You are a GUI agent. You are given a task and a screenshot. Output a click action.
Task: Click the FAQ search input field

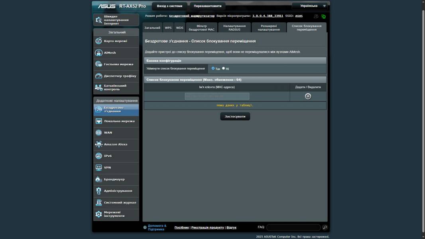[x=293, y=227]
